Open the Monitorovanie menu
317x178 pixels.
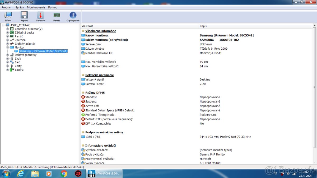[x=36, y=7]
